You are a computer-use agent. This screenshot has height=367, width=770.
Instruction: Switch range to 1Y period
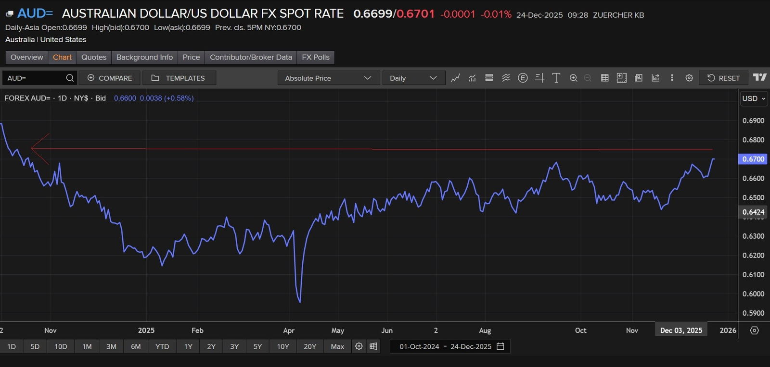[x=188, y=346]
